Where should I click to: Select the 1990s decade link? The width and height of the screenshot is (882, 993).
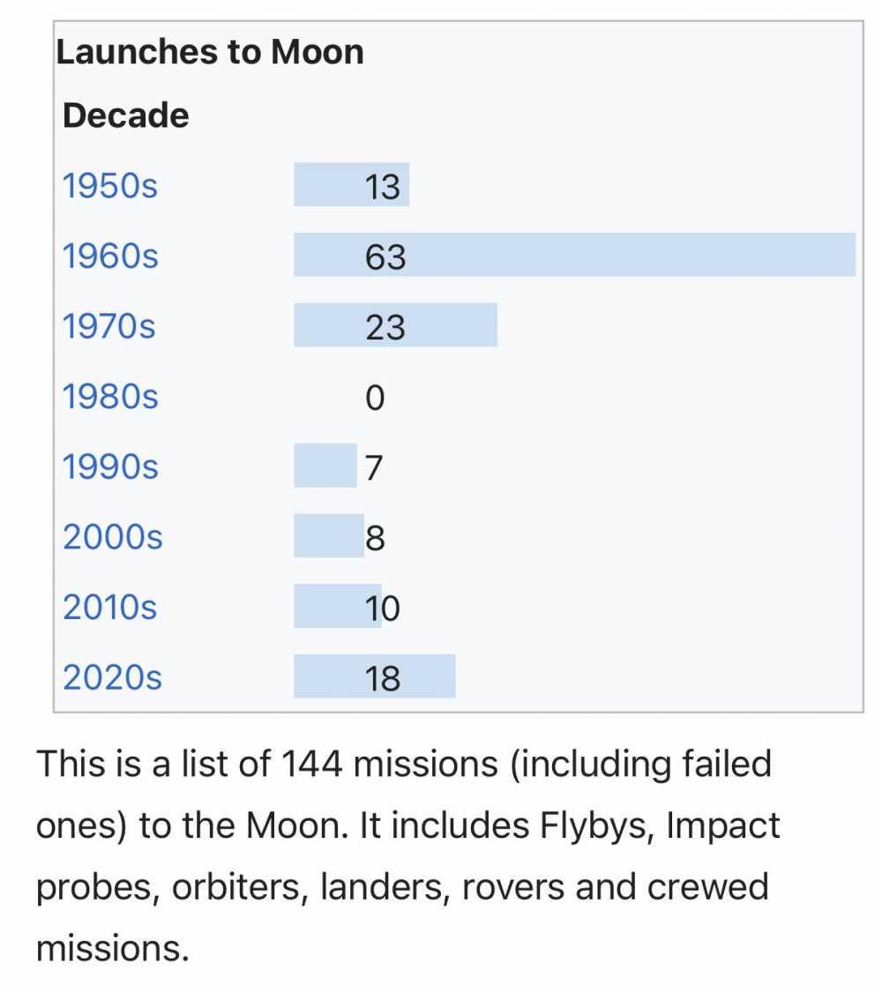(110, 467)
